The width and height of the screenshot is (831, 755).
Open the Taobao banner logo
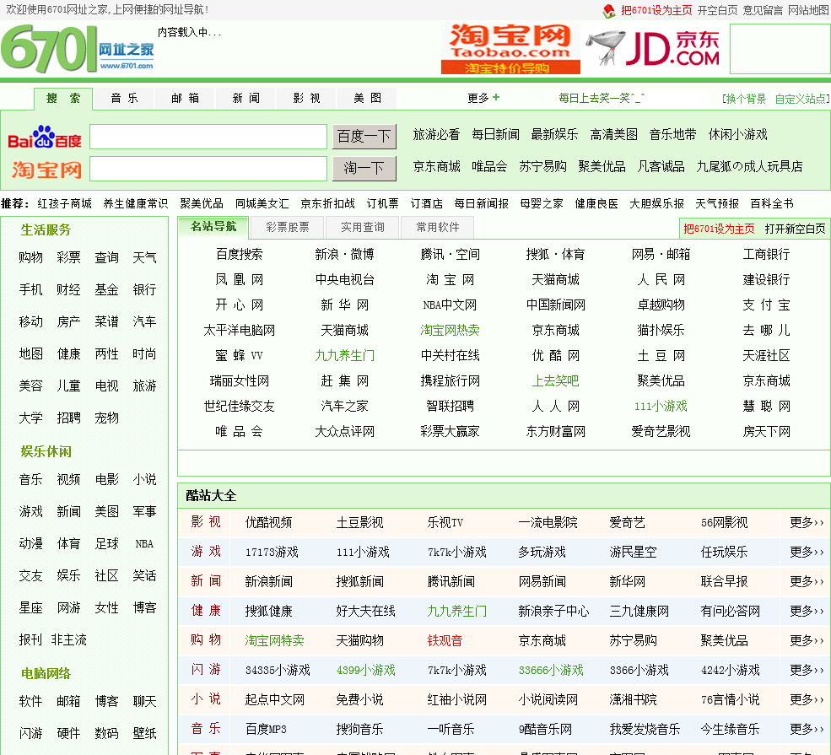(510, 49)
